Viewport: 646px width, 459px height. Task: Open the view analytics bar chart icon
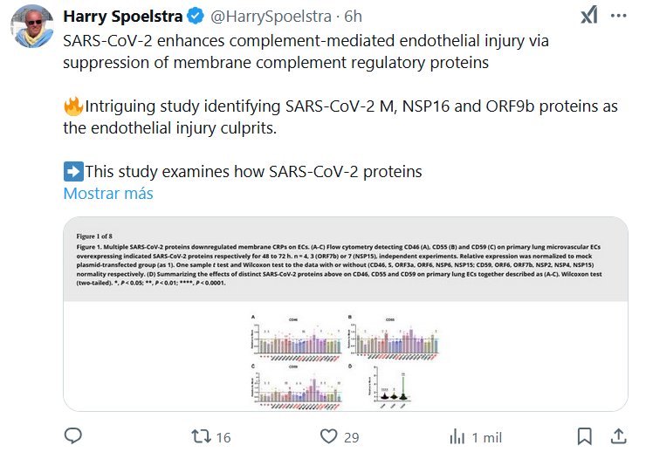[x=457, y=436]
